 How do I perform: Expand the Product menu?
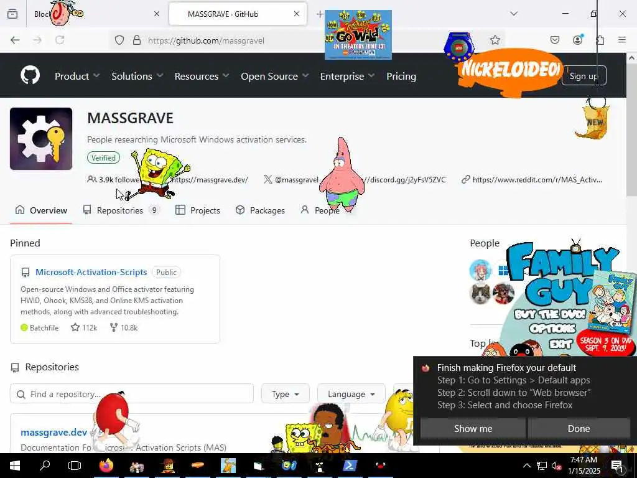pyautogui.click(x=77, y=76)
